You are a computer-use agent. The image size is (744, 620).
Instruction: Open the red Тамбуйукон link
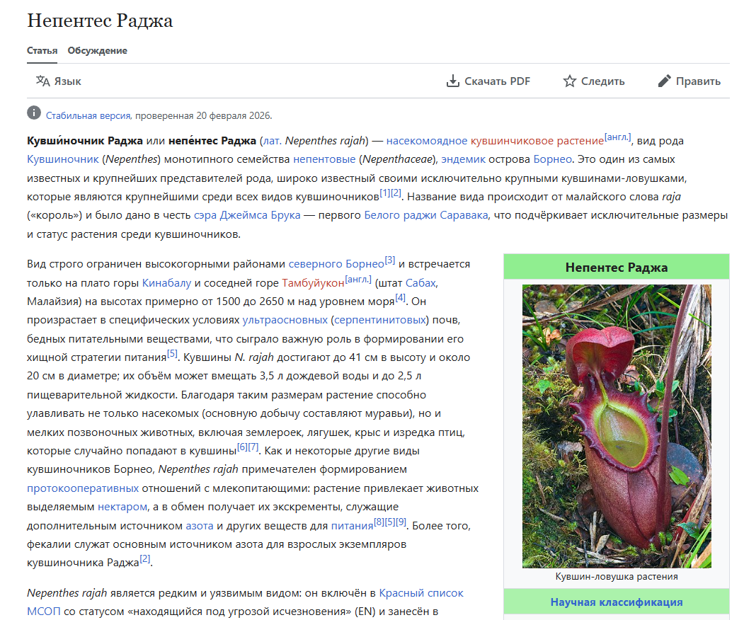tap(313, 283)
